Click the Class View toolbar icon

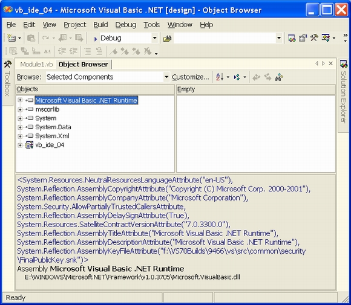pos(326,38)
